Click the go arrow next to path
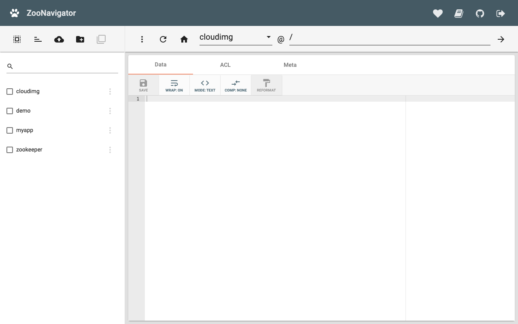This screenshot has width=518, height=324. (x=501, y=39)
